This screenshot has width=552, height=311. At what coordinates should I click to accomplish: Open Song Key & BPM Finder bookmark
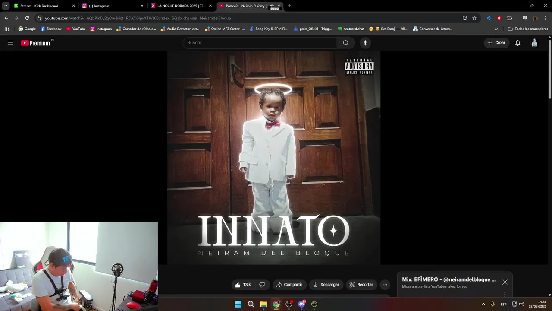point(269,29)
